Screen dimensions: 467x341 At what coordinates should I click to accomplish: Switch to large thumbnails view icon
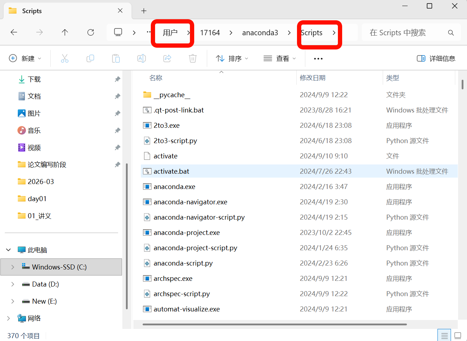pyautogui.click(x=458, y=335)
